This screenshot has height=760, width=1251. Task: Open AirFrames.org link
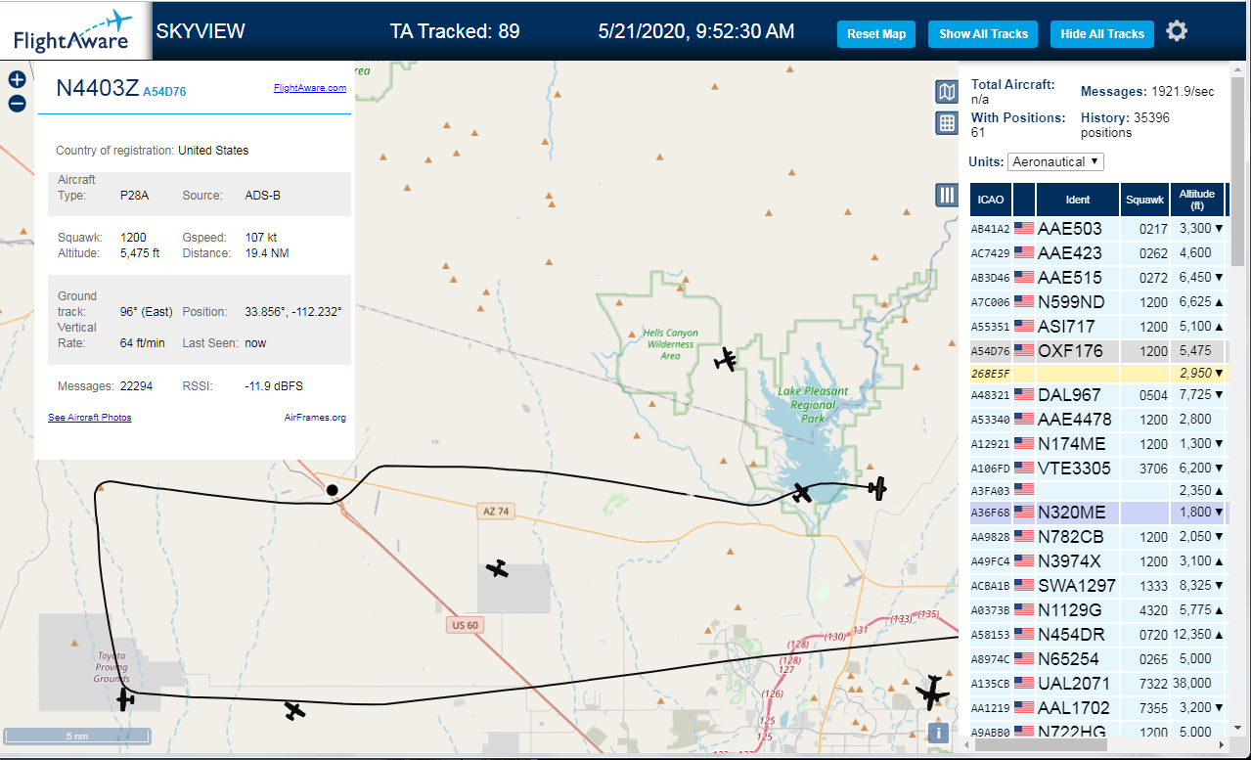(x=315, y=418)
